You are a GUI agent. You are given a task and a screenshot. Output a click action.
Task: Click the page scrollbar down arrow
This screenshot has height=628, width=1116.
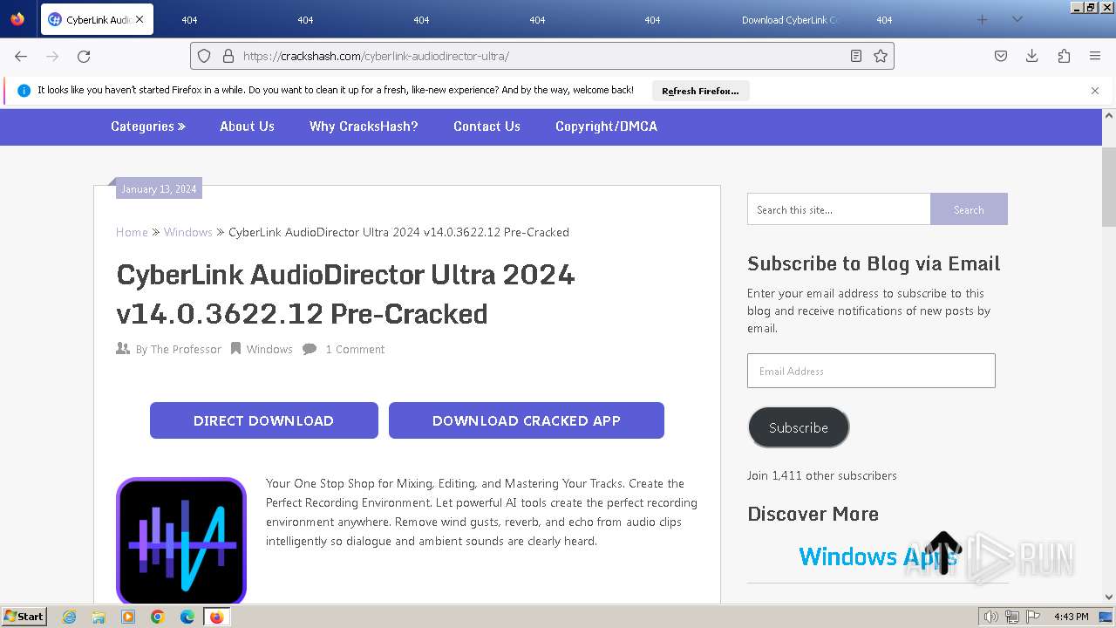tap(1109, 597)
